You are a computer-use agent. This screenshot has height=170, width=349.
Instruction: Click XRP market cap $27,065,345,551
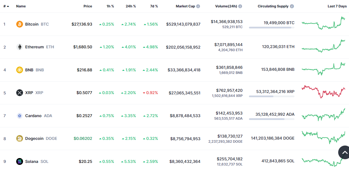184,93
